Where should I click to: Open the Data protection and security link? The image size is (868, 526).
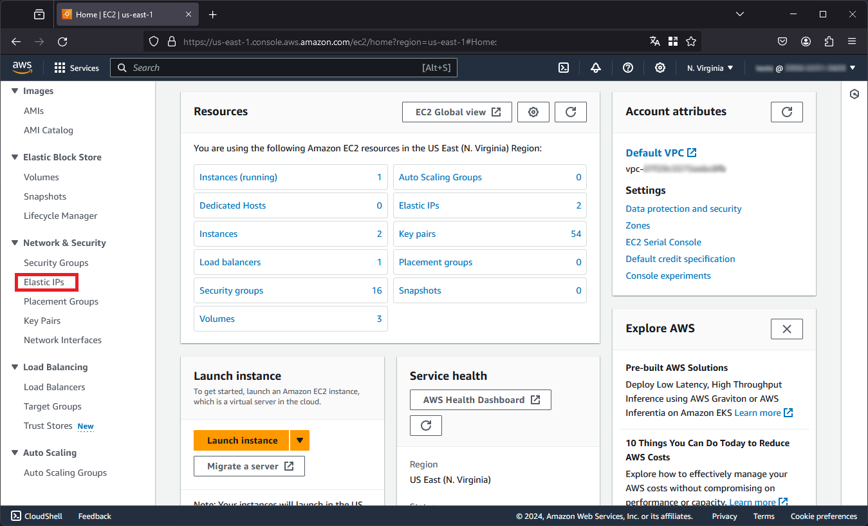pos(683,209)
